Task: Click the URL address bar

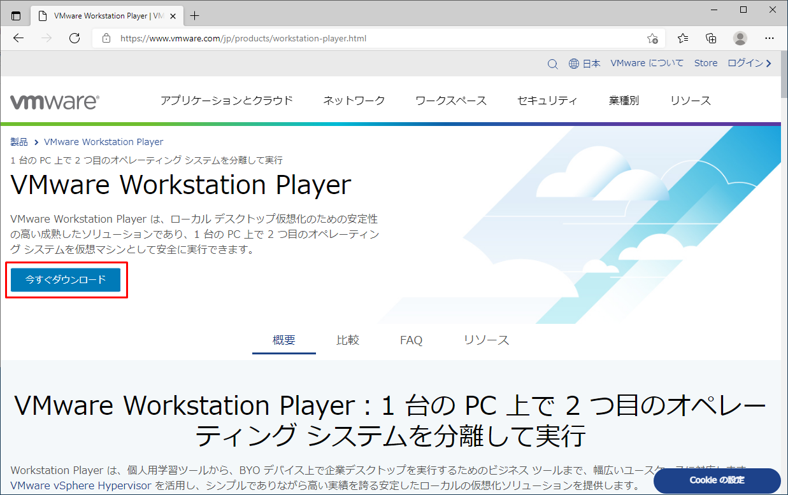Action: pos(376,38)
